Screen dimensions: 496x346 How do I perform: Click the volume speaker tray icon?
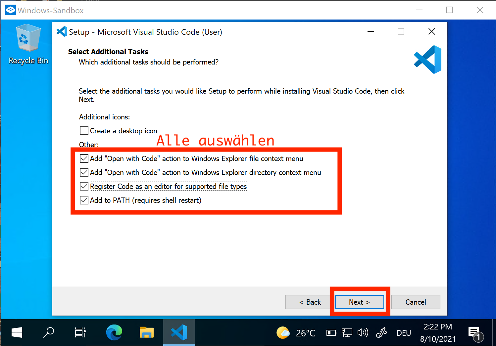click(x=363, y=332)
